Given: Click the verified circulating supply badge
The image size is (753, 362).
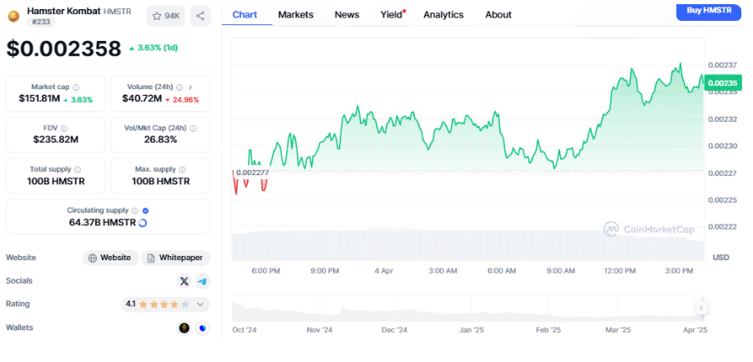Looking at the screenshot, I should 145,211.
